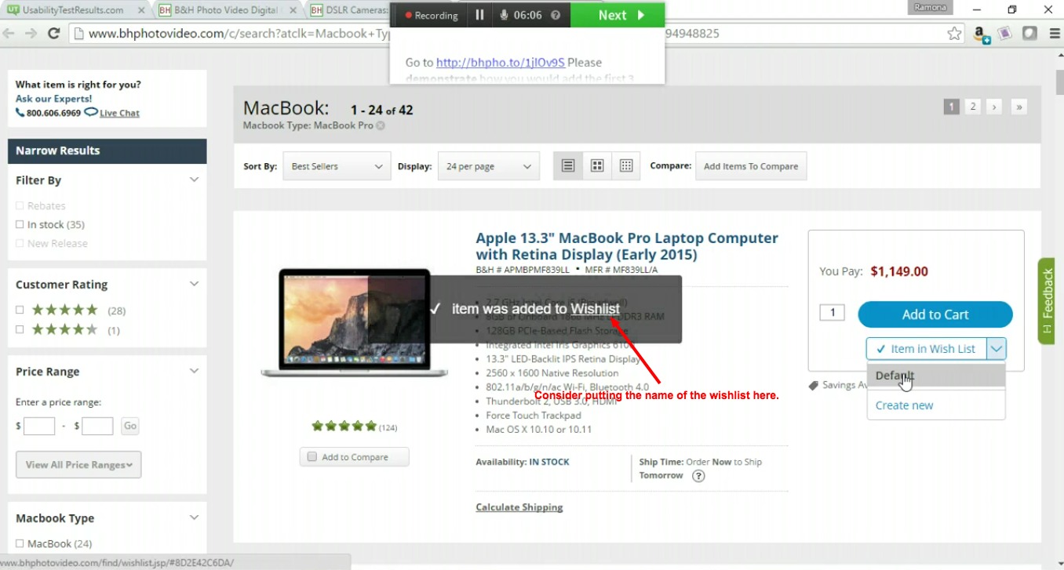
Task: Click the quantity input field
Action: (x=832, y=313)
